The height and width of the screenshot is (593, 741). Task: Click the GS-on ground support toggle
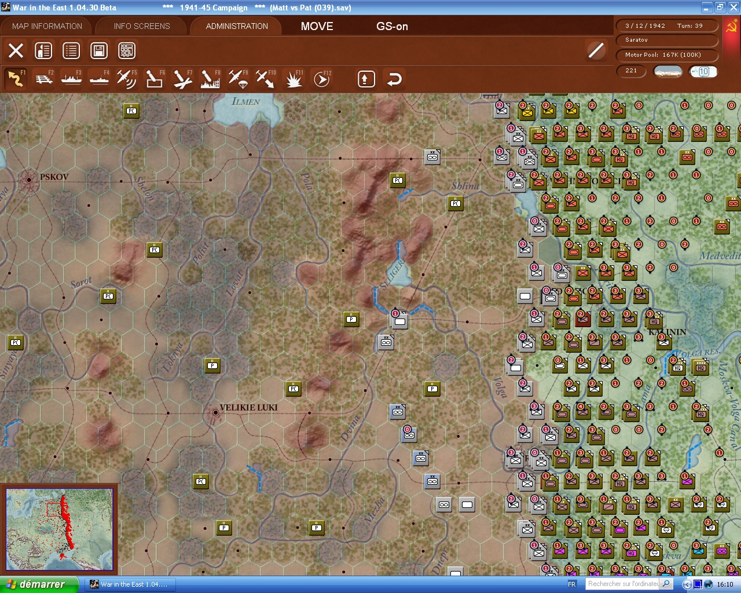(x=392, y=26)
